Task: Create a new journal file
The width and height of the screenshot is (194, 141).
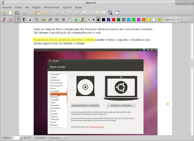Action: pos(11,13)
